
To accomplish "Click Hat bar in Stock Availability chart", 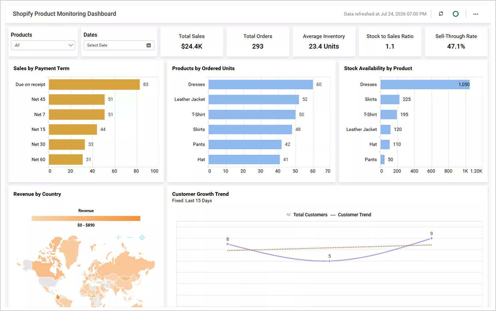I will coord(385,144).
